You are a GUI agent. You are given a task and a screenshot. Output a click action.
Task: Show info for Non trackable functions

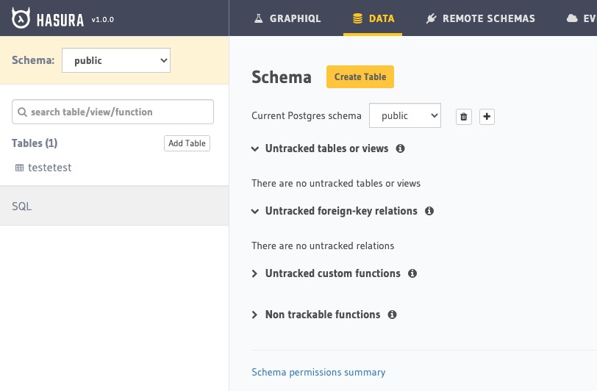pyautogui.click(x=392, y=315)
